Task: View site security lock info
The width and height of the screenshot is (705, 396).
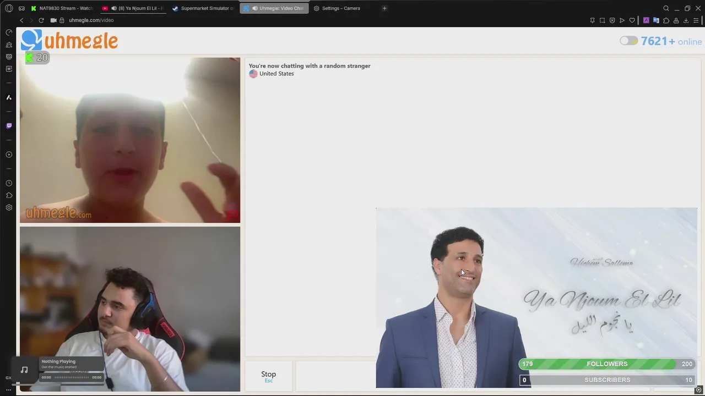Action: [x=62, y=20]
